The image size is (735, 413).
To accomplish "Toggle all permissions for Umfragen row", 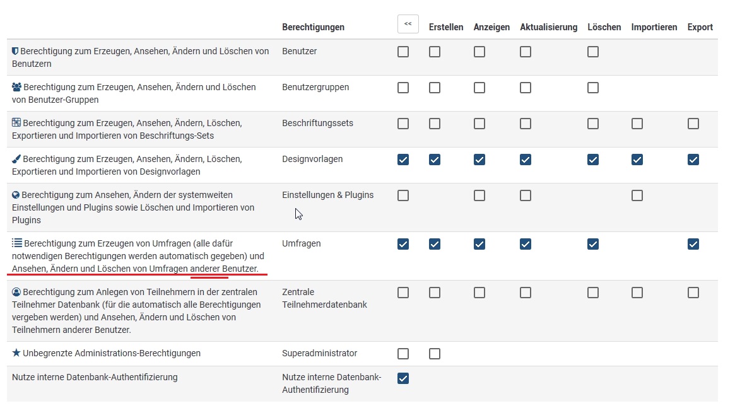I will (x=403, y=244).
